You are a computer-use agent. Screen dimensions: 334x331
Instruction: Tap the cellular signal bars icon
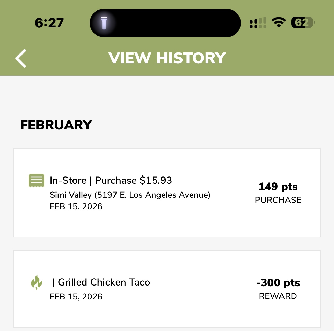click(258, 22)
